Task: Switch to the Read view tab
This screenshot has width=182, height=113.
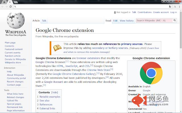Action: (108, 21)
